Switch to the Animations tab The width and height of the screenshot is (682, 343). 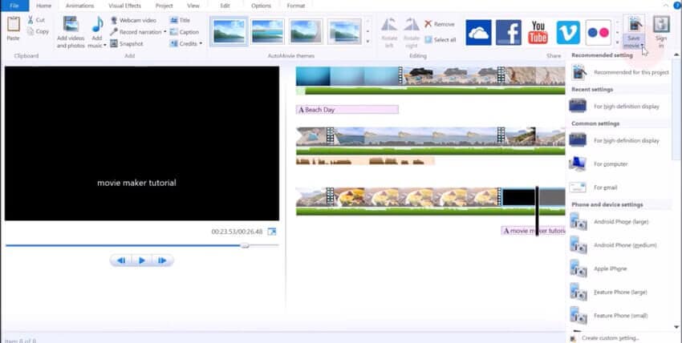(79, 6)
